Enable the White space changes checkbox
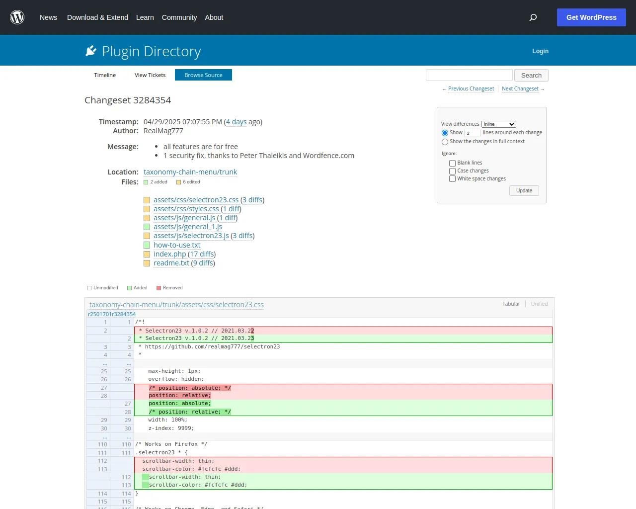Viewport: 636px width, 509px height. (452, 179)
